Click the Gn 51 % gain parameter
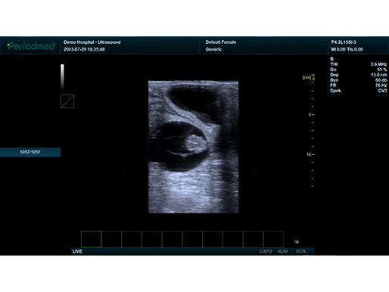 coord(359,70)
